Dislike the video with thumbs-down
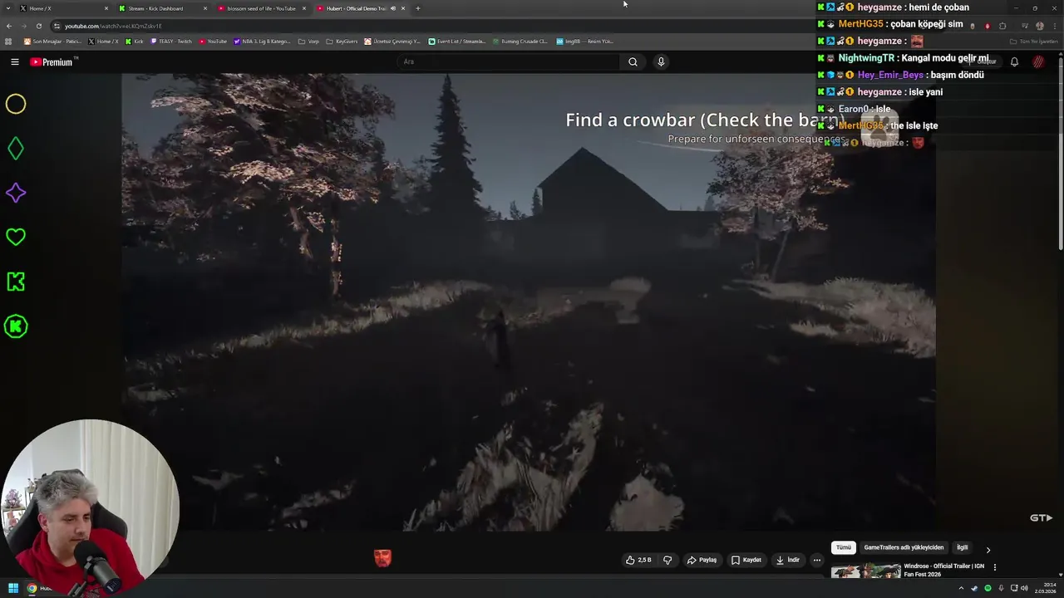Image resolution: width=1064 pixels, height=598 pixels. click(667, 560)
